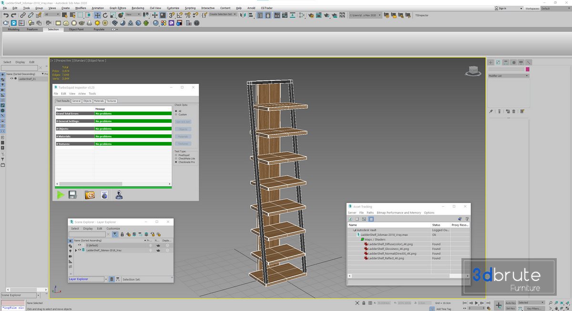Toggle visibility eye of LadderShelf layer

[80, 250]
